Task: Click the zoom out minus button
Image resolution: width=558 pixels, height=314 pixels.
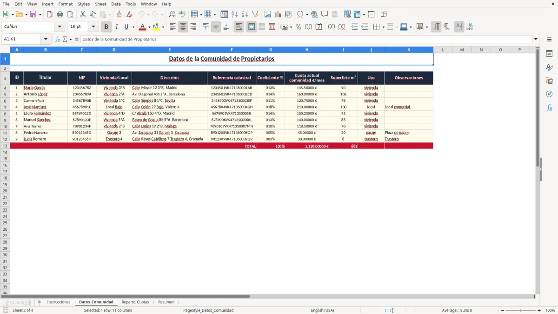Action: click(503, 310)
